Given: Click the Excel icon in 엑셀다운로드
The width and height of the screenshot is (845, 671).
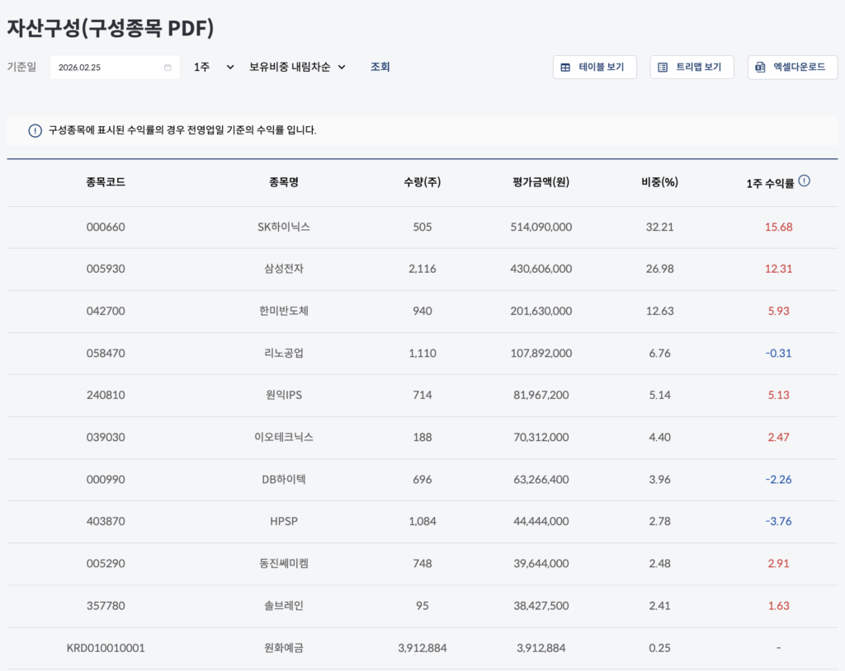Looking at the screenshot, I should point(761,68).
